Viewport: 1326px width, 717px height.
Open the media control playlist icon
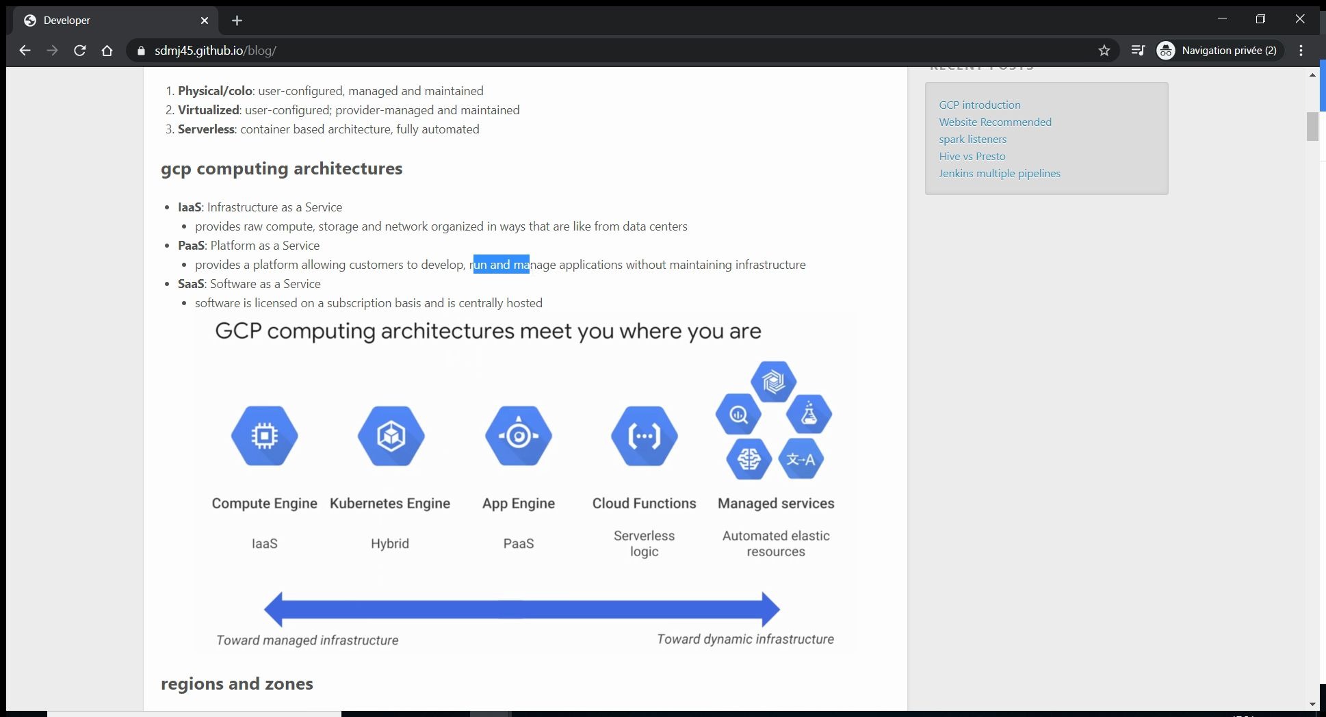[1138, 50]
